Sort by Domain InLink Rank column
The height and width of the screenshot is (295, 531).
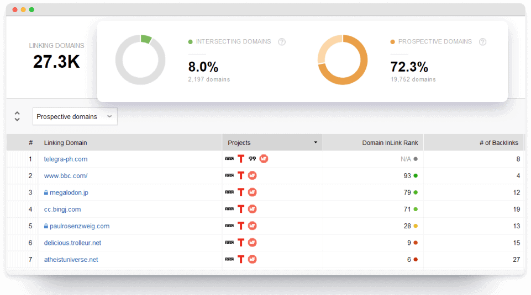(x=390, y=143)
